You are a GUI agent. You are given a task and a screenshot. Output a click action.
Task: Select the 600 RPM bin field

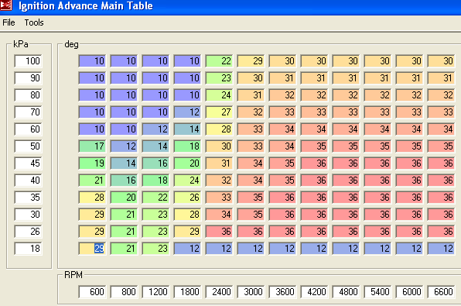coord(92,292)
